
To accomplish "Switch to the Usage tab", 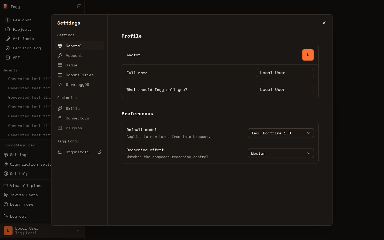I will (79, 65).
